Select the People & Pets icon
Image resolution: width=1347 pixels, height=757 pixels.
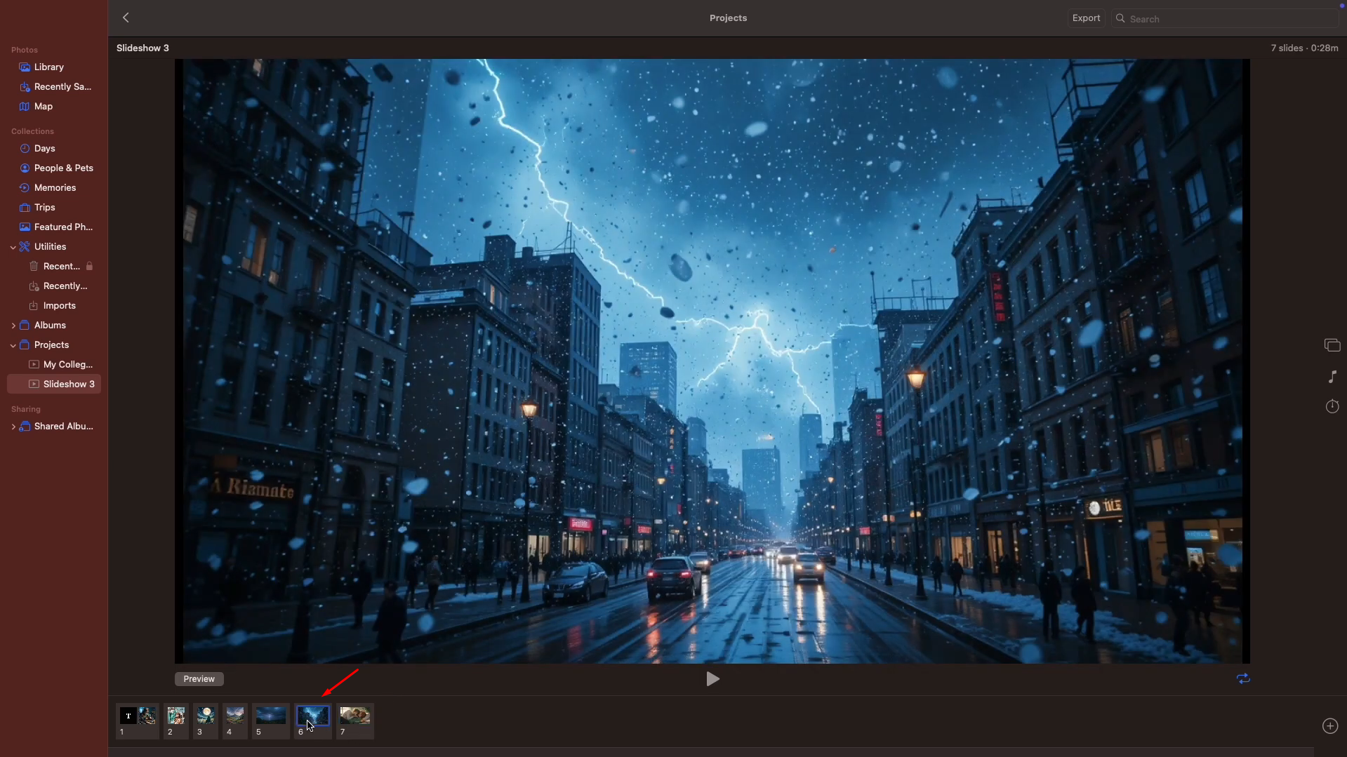(25, 168)
